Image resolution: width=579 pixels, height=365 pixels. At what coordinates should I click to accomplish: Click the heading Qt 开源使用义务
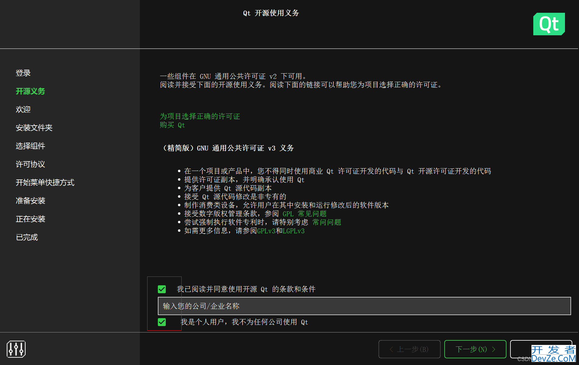(x=271, y=13)
